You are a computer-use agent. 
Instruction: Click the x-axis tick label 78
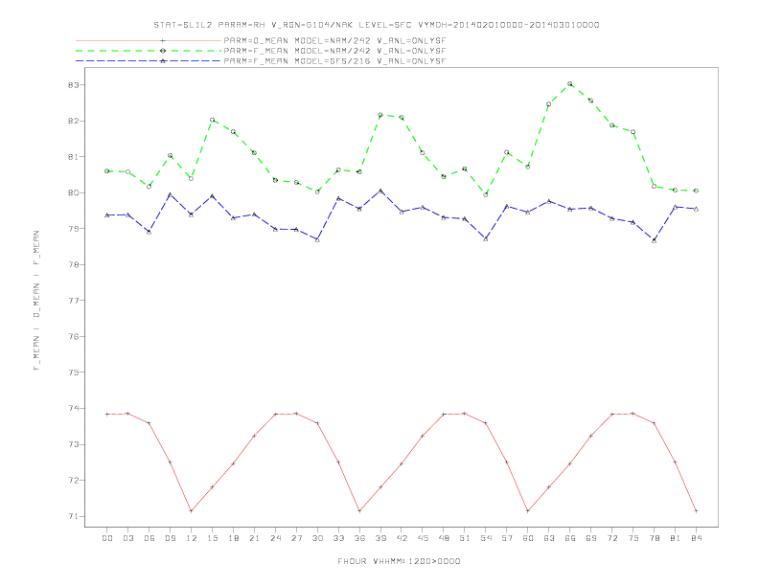(x=655, y=538)
